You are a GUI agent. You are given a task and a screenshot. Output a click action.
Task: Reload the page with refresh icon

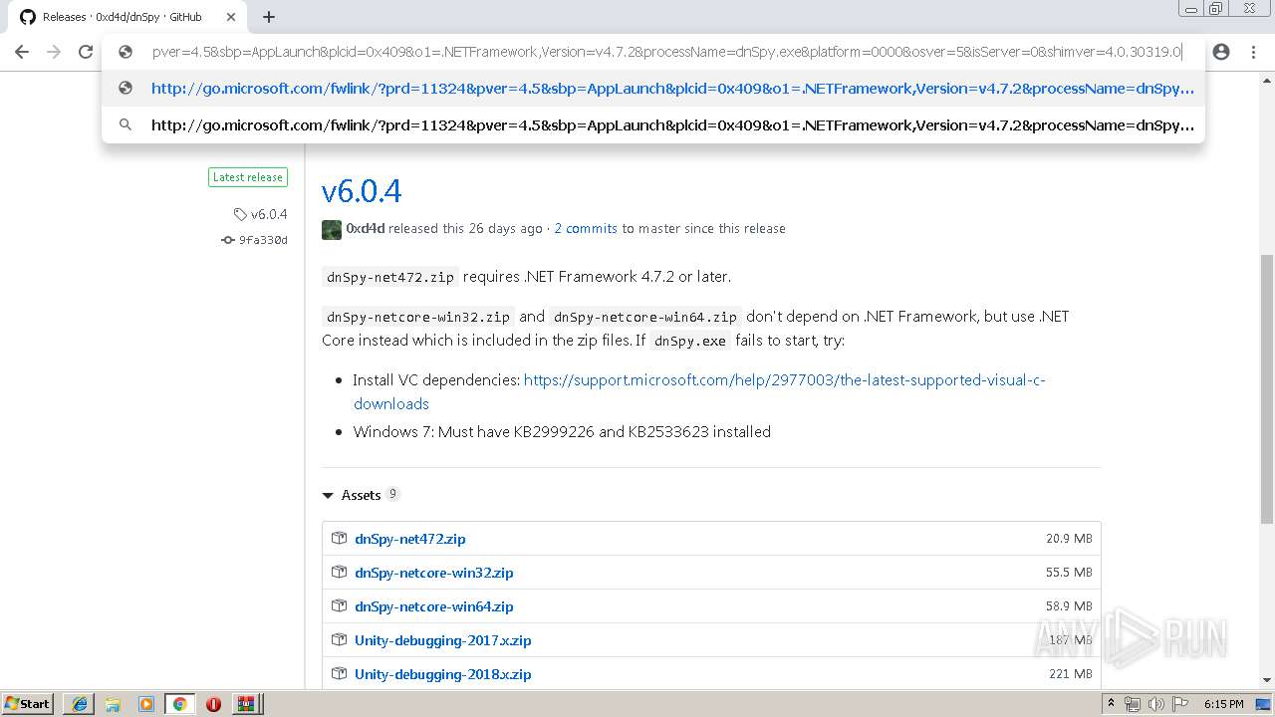86,52
